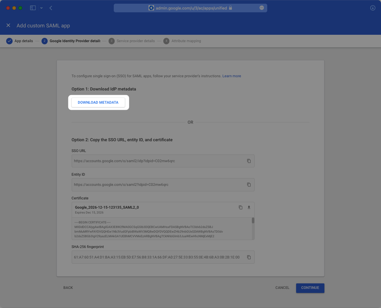
Task: Open the Learn more link
Action: click(232, 76)
